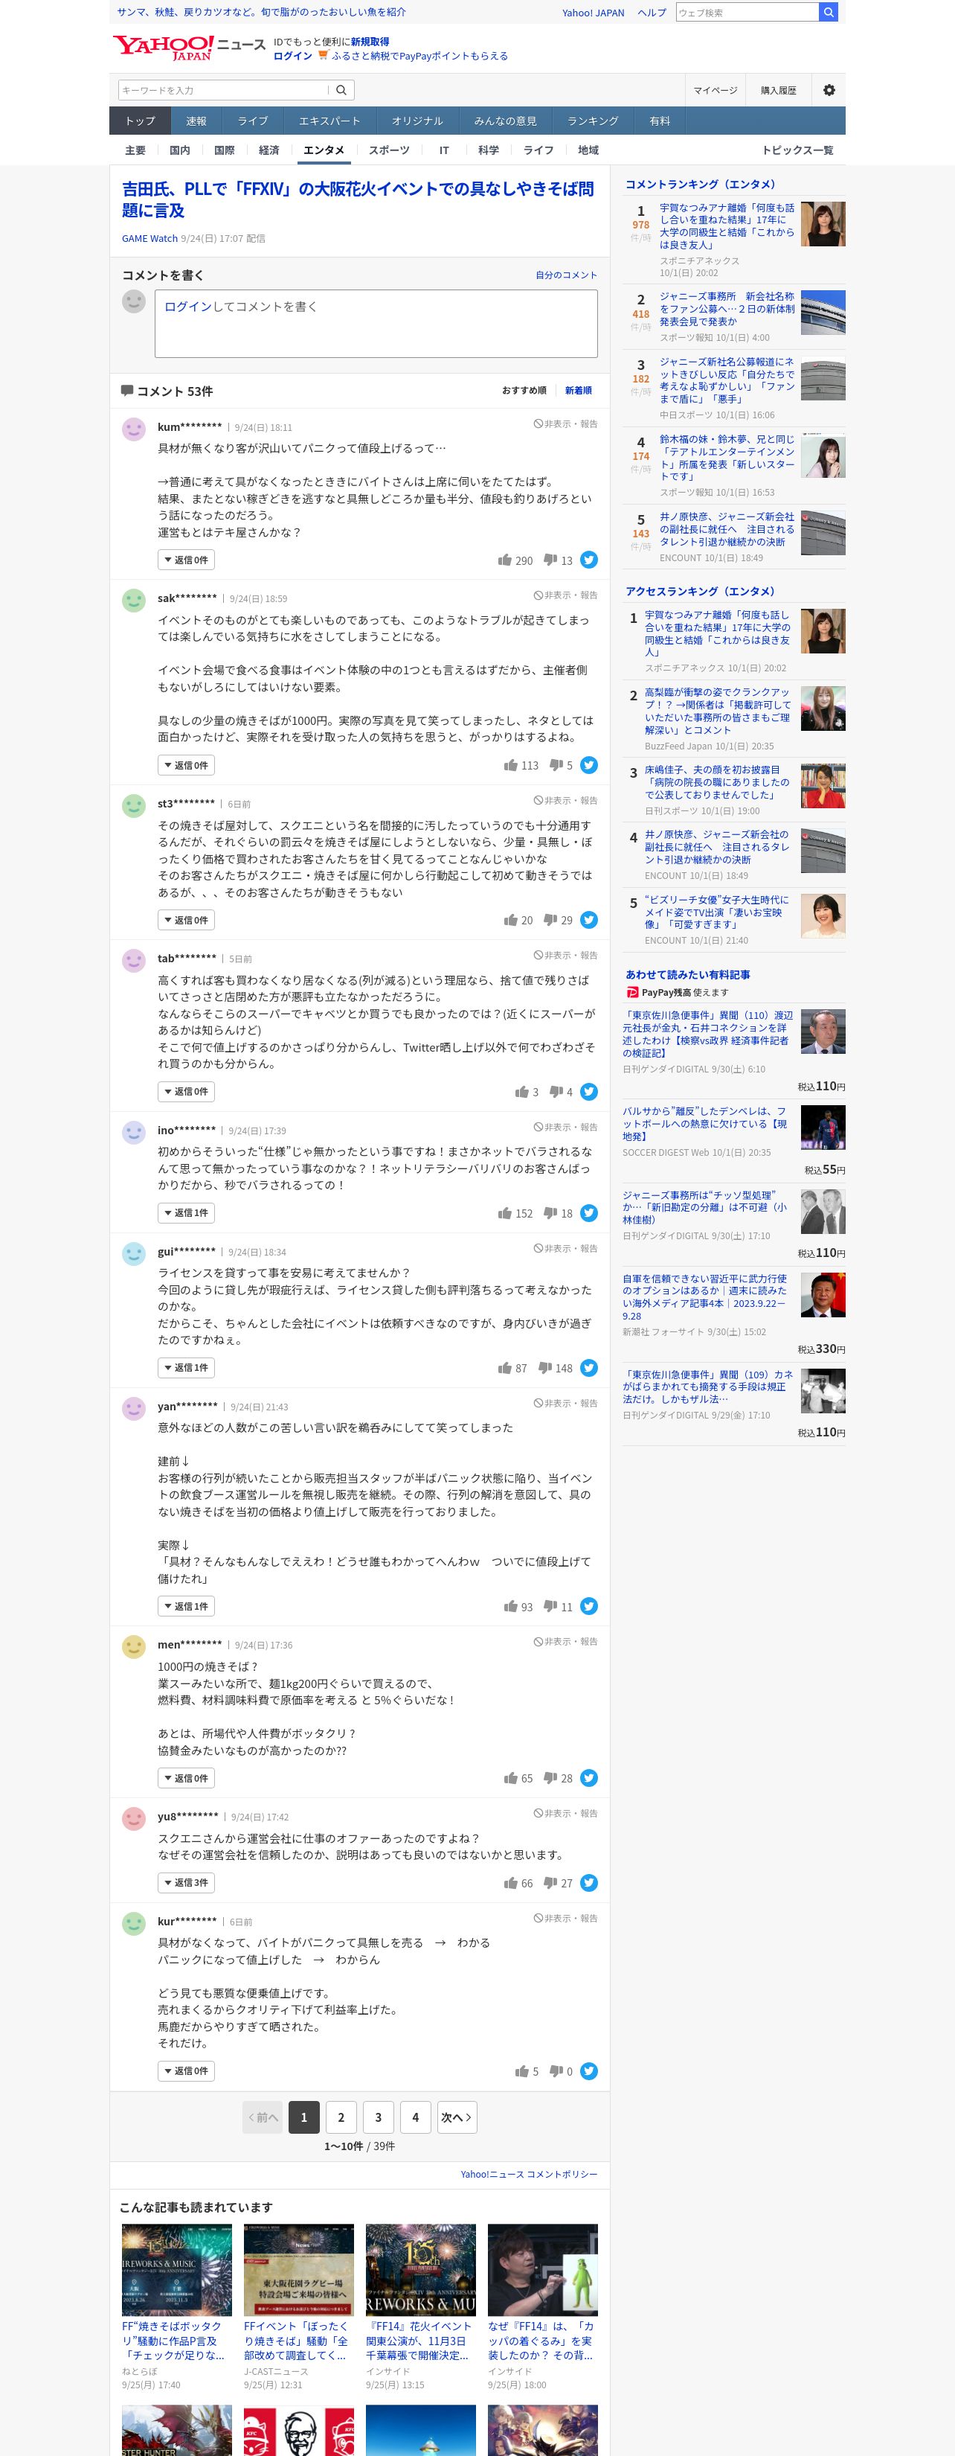The width and height of the screenshot is (955, 2456).
Task: Expand 返信1件 under ino******** comment
Action: pyautogui.click(x=186, y=1213)
